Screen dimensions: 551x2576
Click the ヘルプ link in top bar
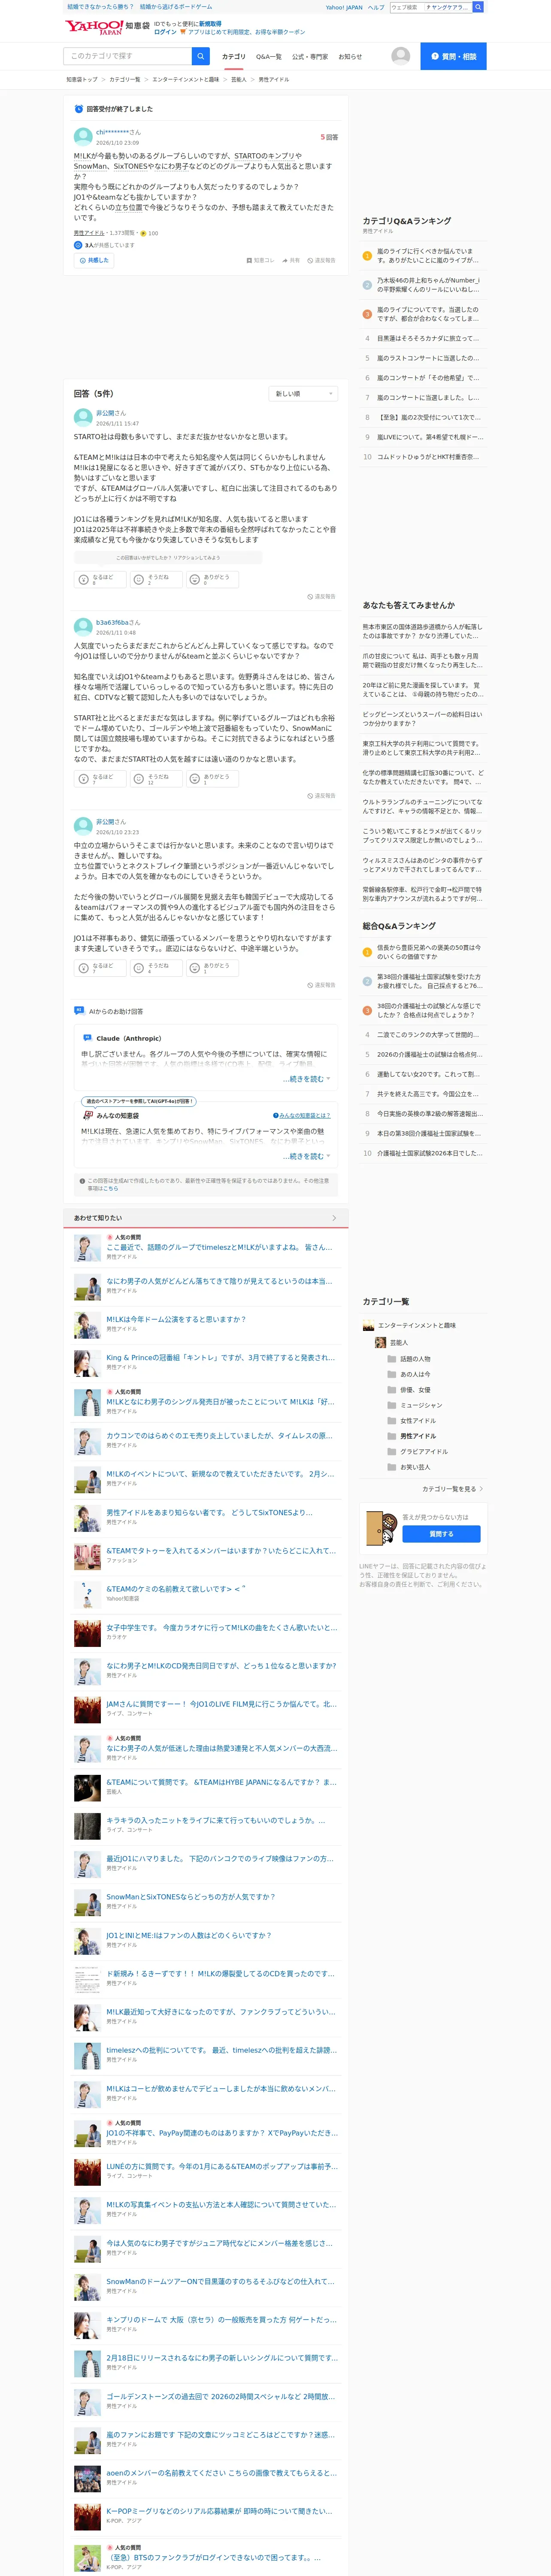click(x=376, y=7)
